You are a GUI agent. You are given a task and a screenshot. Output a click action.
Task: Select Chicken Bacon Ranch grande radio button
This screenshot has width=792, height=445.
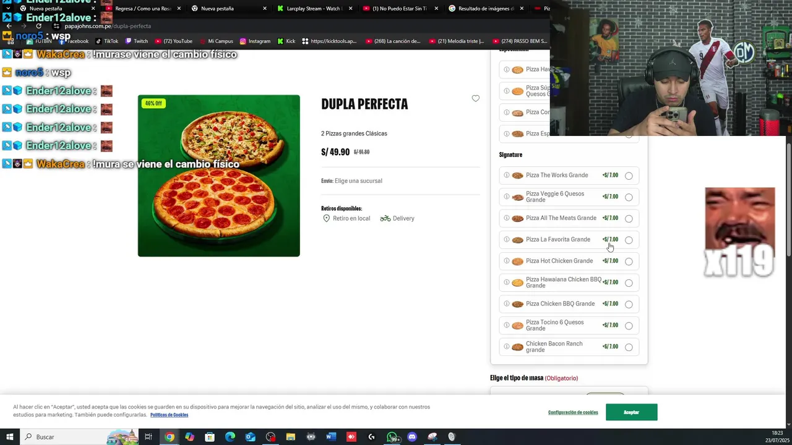coord(629,347)
